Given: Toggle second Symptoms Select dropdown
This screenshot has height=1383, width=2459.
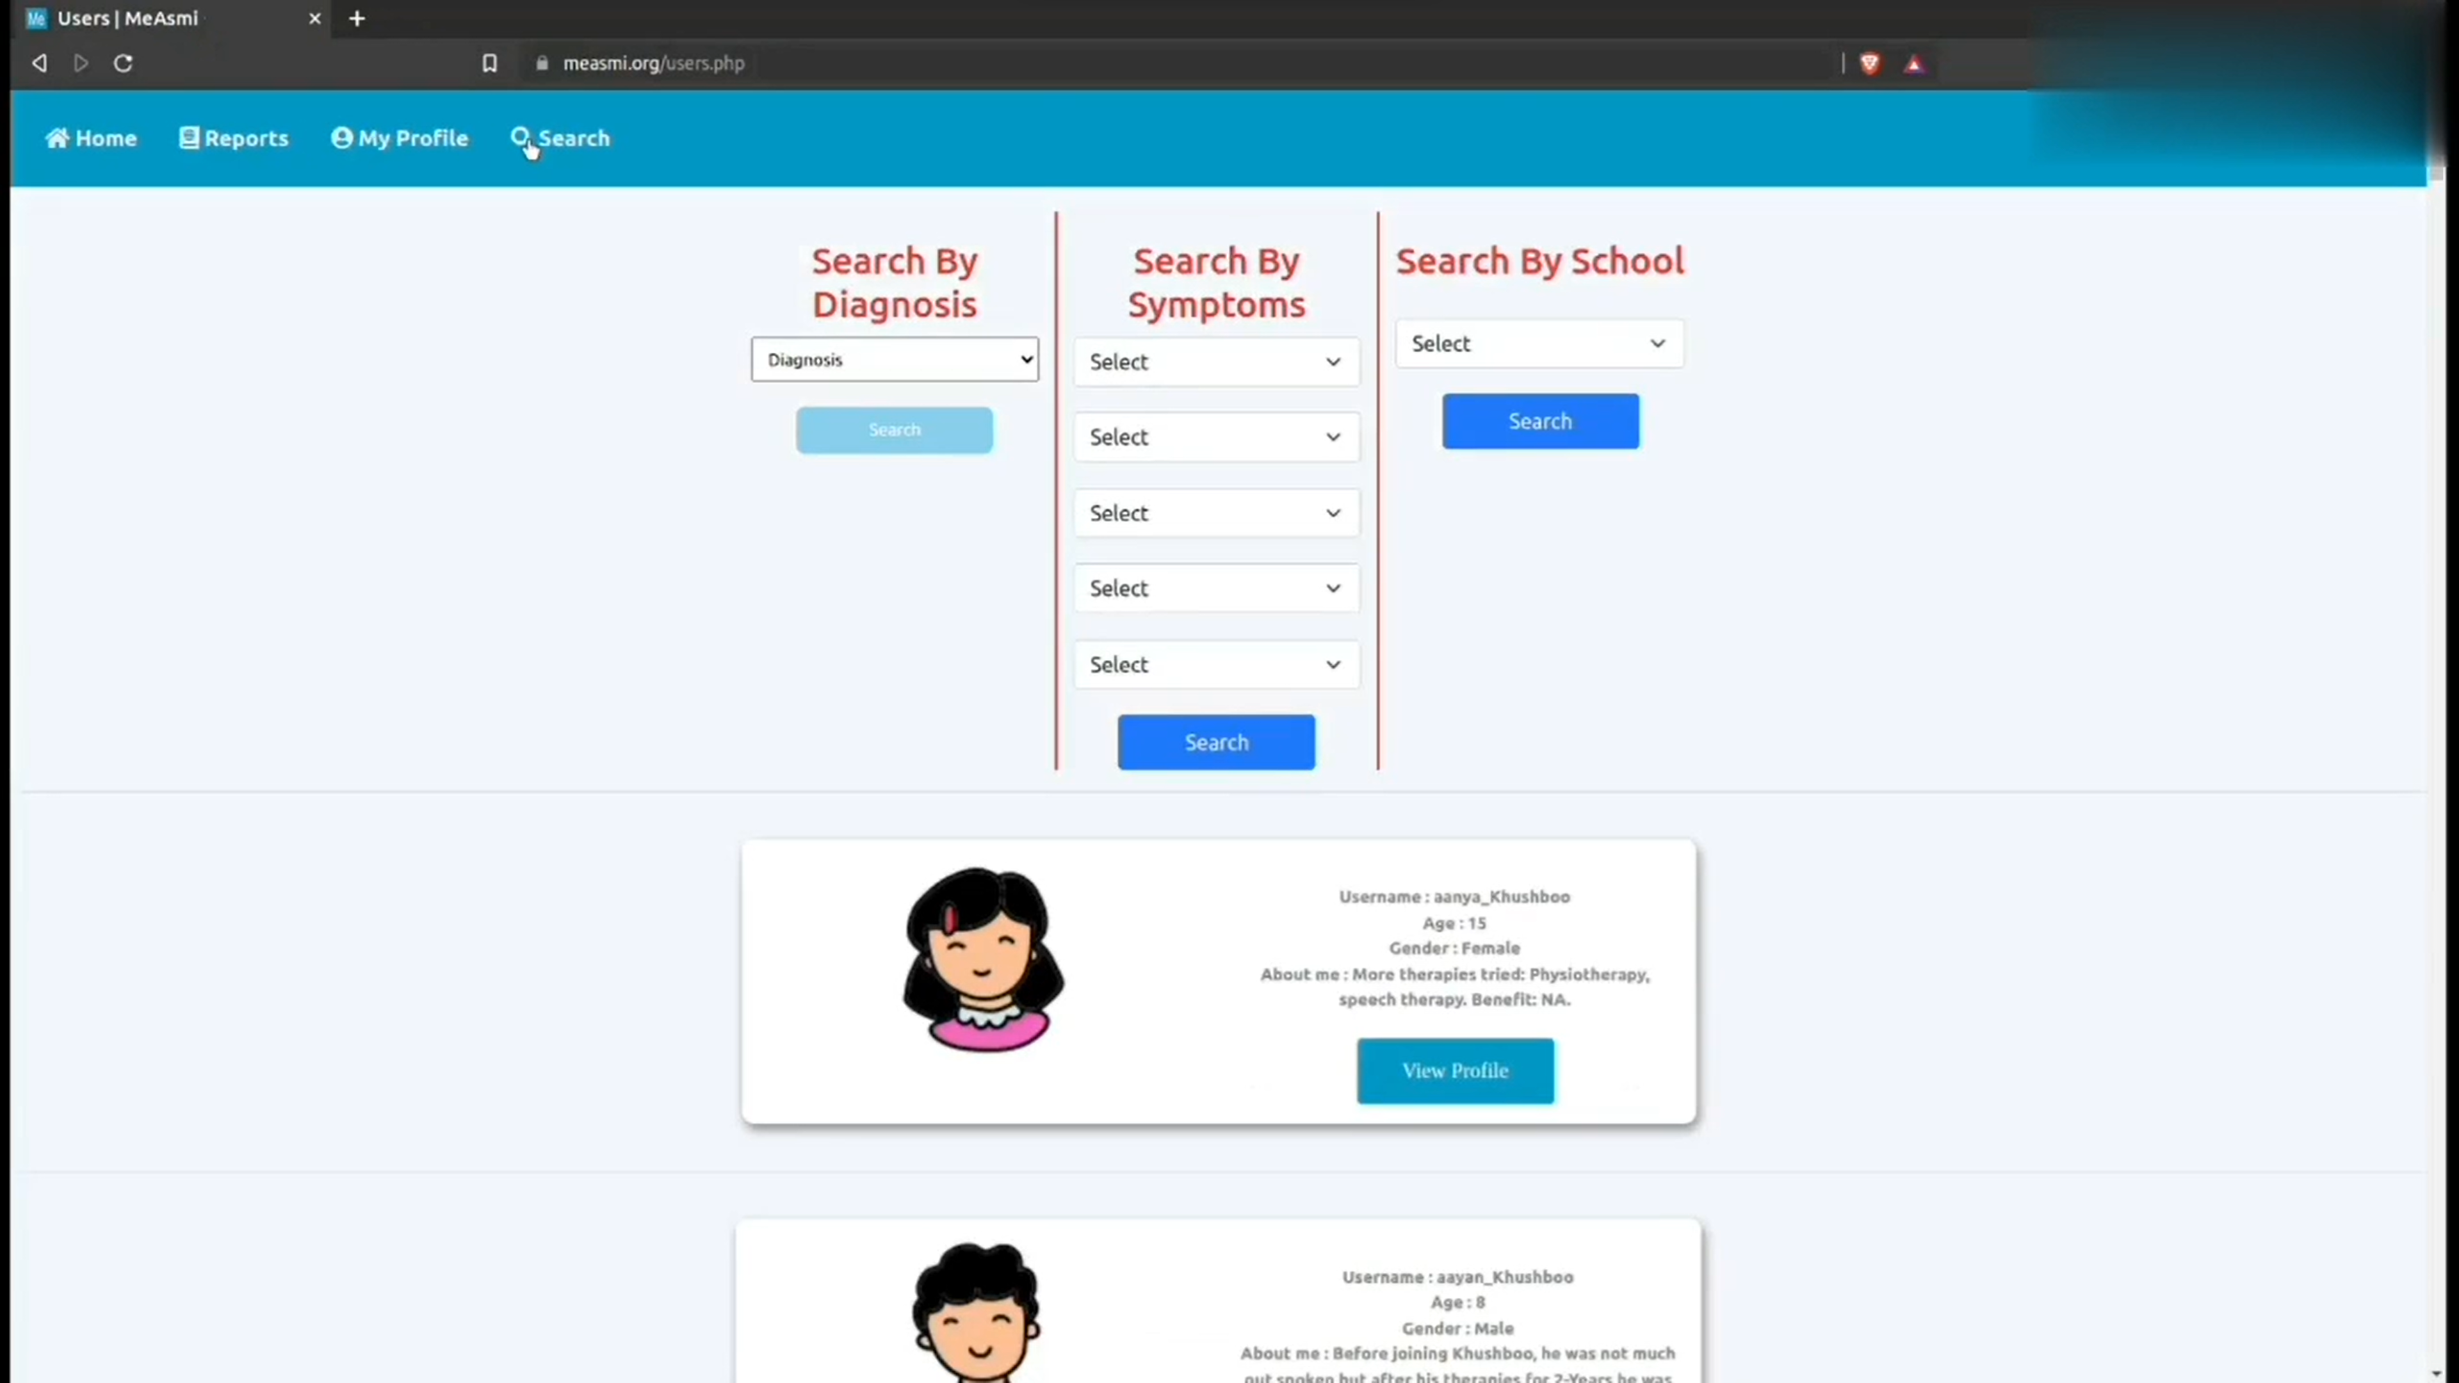Looking at the screenshot, I should [1216, 435].
